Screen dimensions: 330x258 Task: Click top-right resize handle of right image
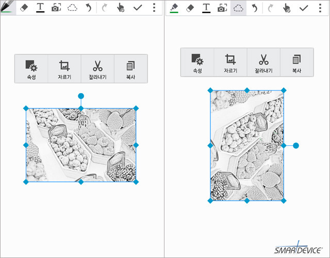pos(284,90)
